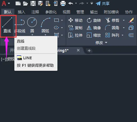137x122 pixels.
Task: Open an existing file with folder icon
Action: tap(26, 3)
